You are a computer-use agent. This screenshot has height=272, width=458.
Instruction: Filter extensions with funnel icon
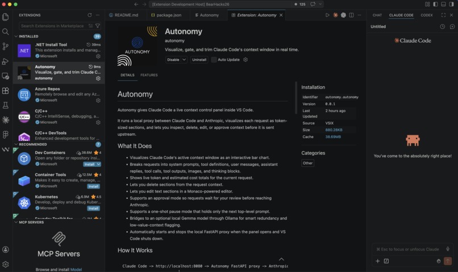[98, 26]
